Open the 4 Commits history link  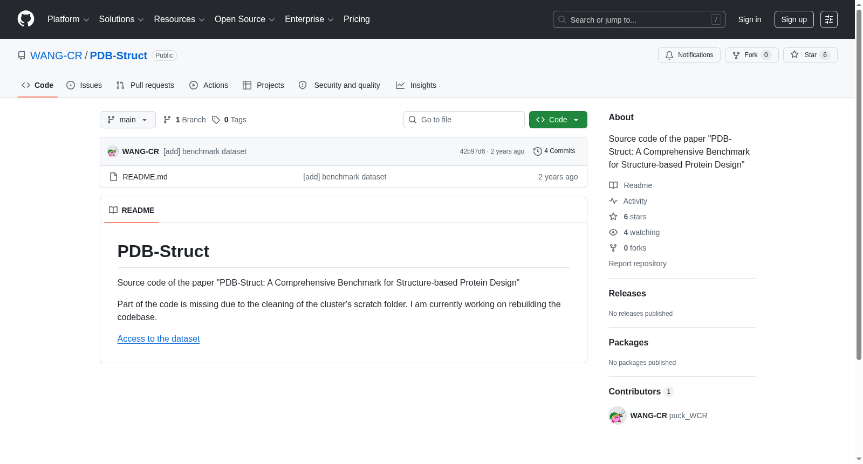click(x=554, y=151)
